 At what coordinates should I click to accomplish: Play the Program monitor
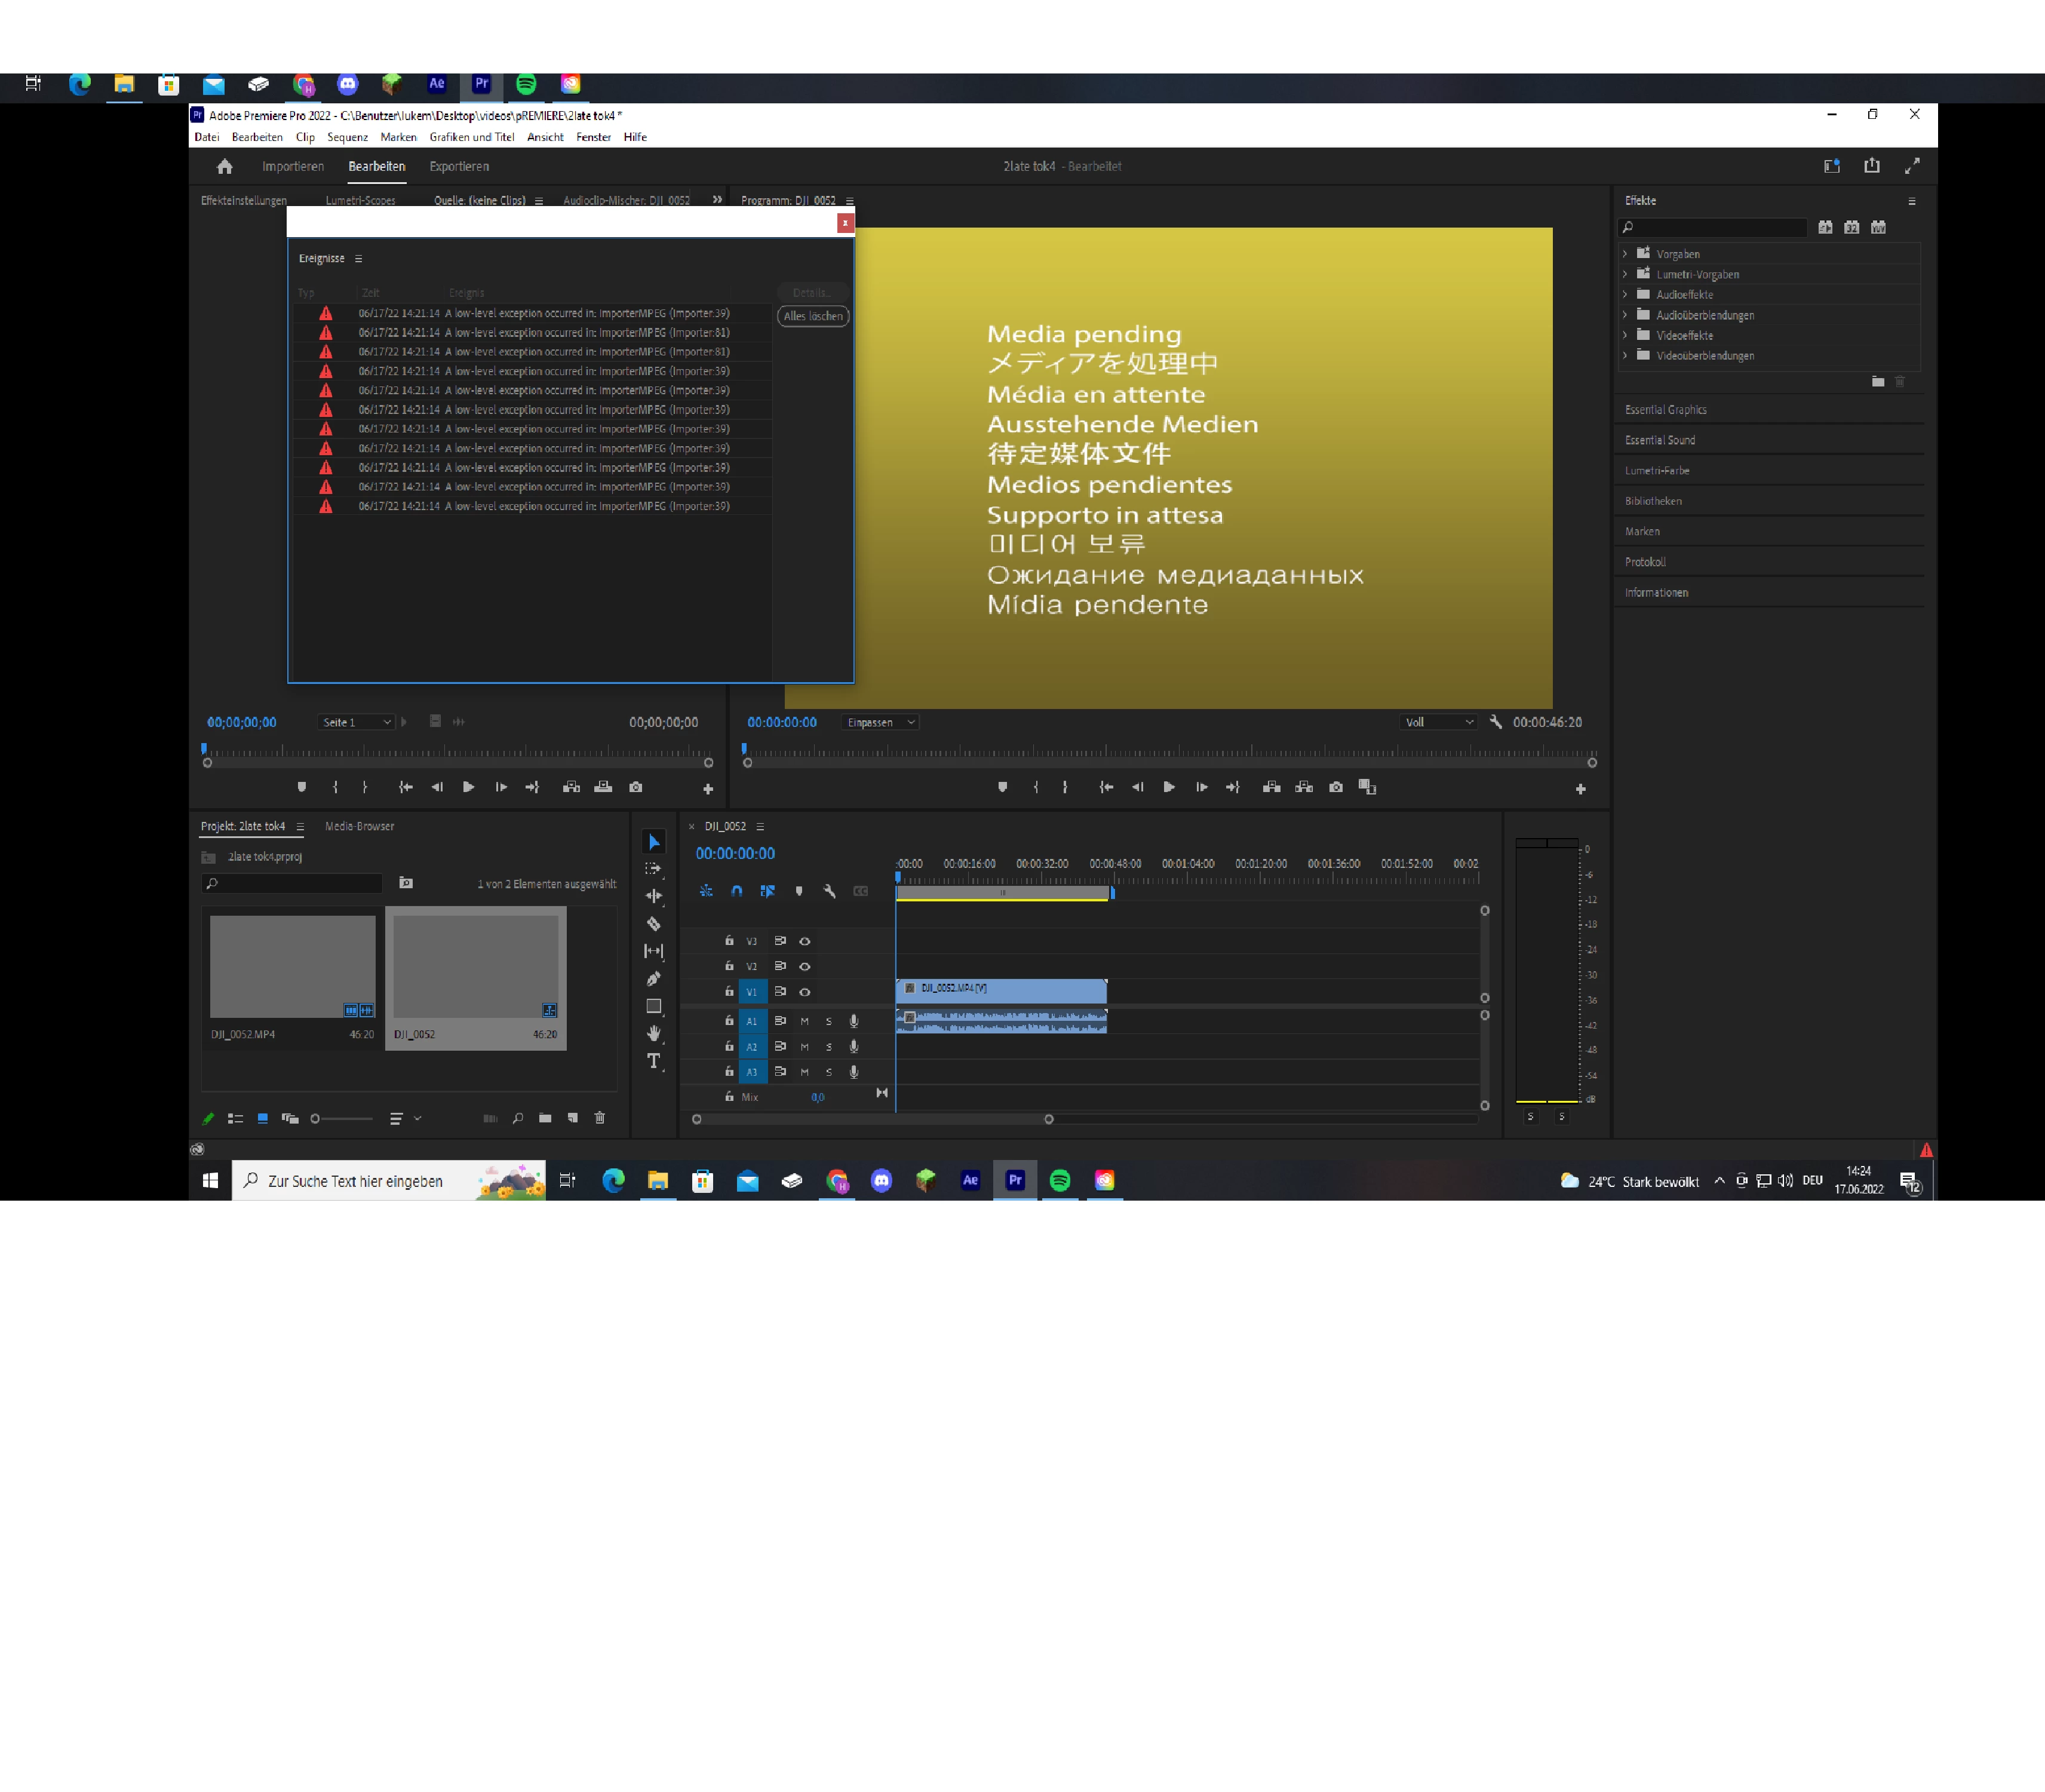1168,788
